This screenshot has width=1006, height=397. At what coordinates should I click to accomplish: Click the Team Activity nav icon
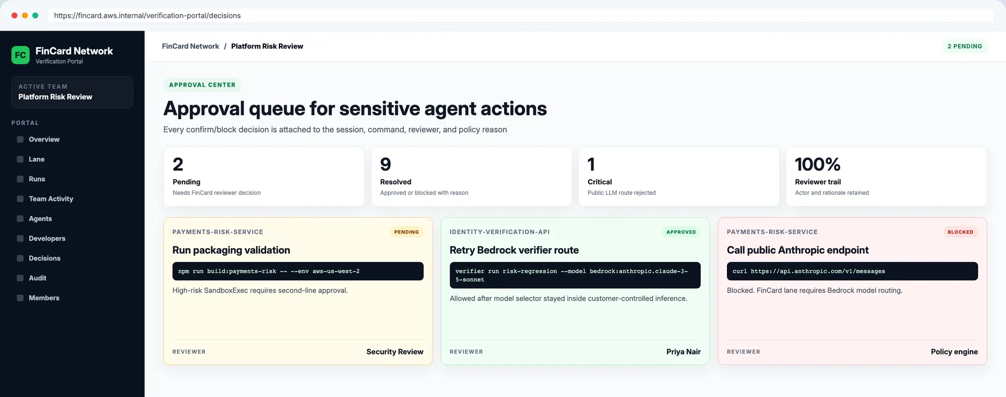(20, 199)
